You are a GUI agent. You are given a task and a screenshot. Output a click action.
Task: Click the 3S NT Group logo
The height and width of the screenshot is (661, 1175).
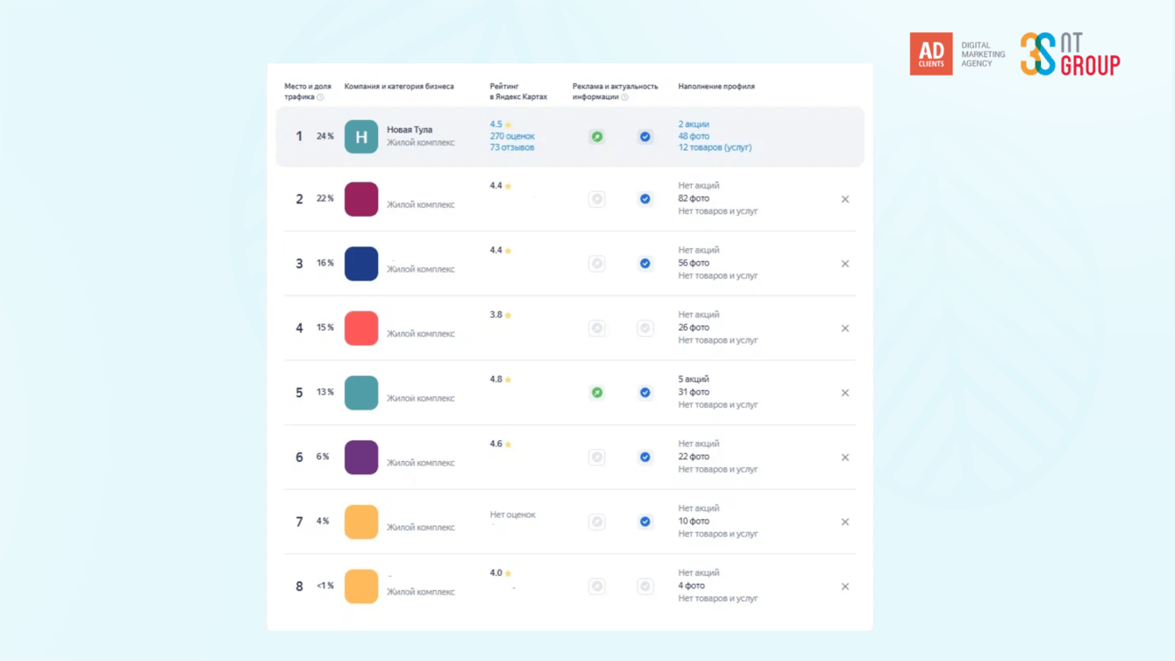pyautogui.click(x=1070, y=54)
